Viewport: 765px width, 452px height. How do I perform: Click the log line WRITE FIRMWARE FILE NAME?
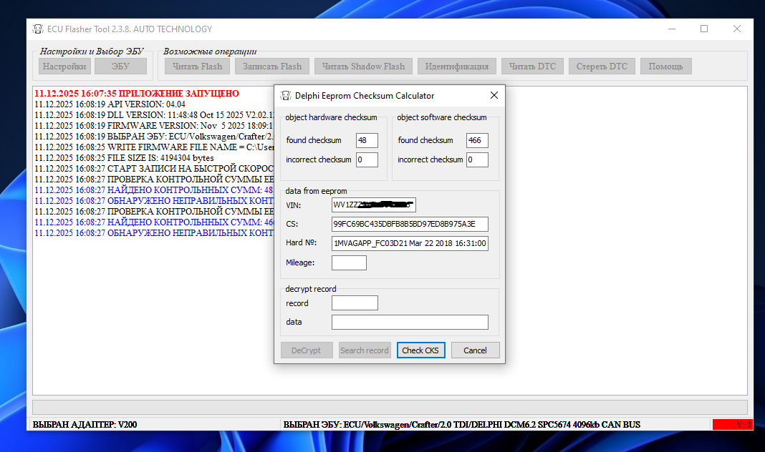pos(154,147)
